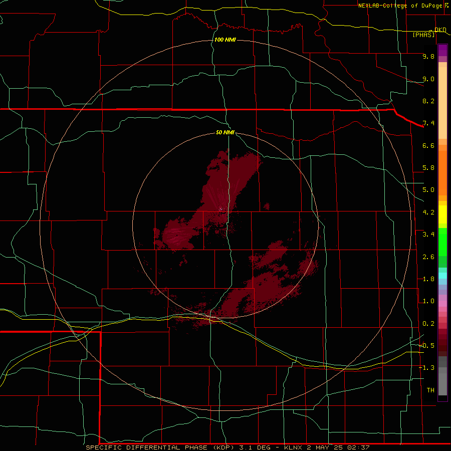
Task: Click the orange segment of color bar
Action: pos(442,172)
